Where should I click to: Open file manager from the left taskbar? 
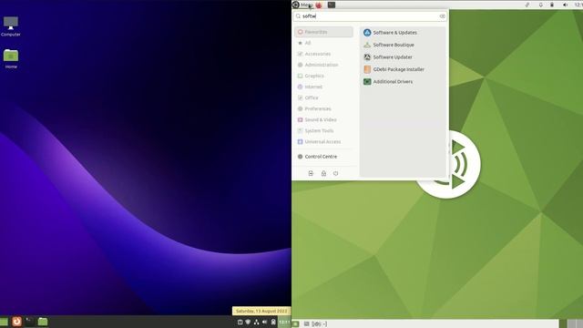(x=43, y=322)
